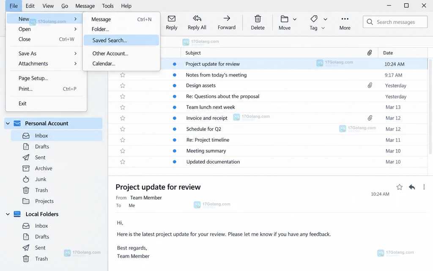This screenshot has height=271, width=433.
Task: Collapse the Local Folders tree
Action: tap(8, 214)
